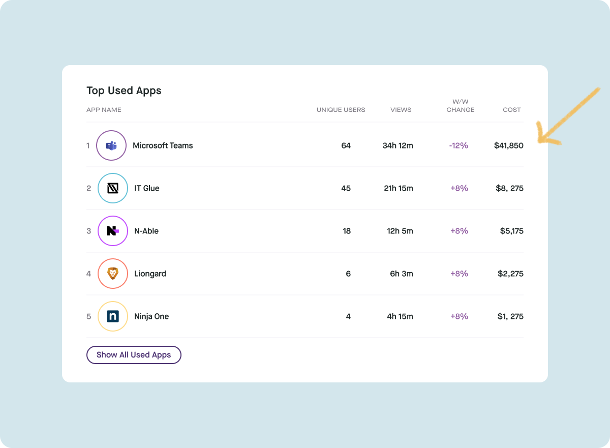Open the Show All Used Apps button

134,355
